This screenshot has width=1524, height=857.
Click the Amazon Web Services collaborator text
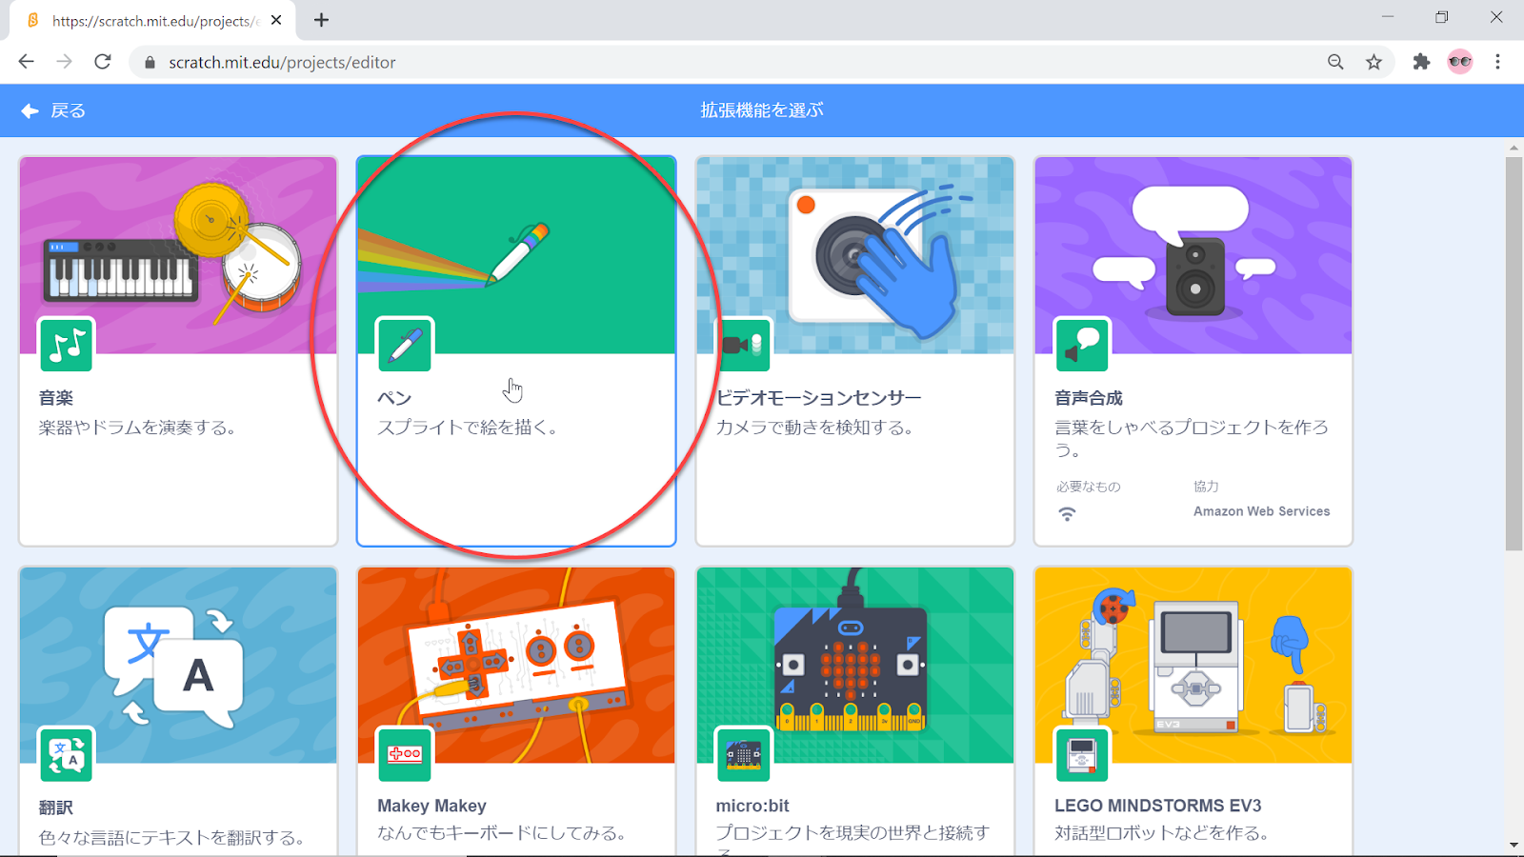[1261, 511]
